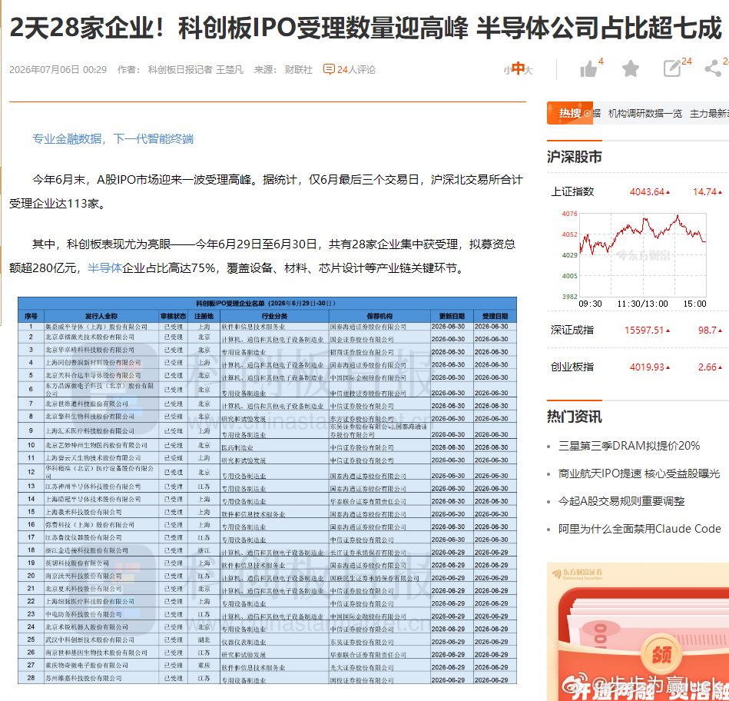
Task: Click the 保荐机构 column header
Action: (x=379, y=317)
